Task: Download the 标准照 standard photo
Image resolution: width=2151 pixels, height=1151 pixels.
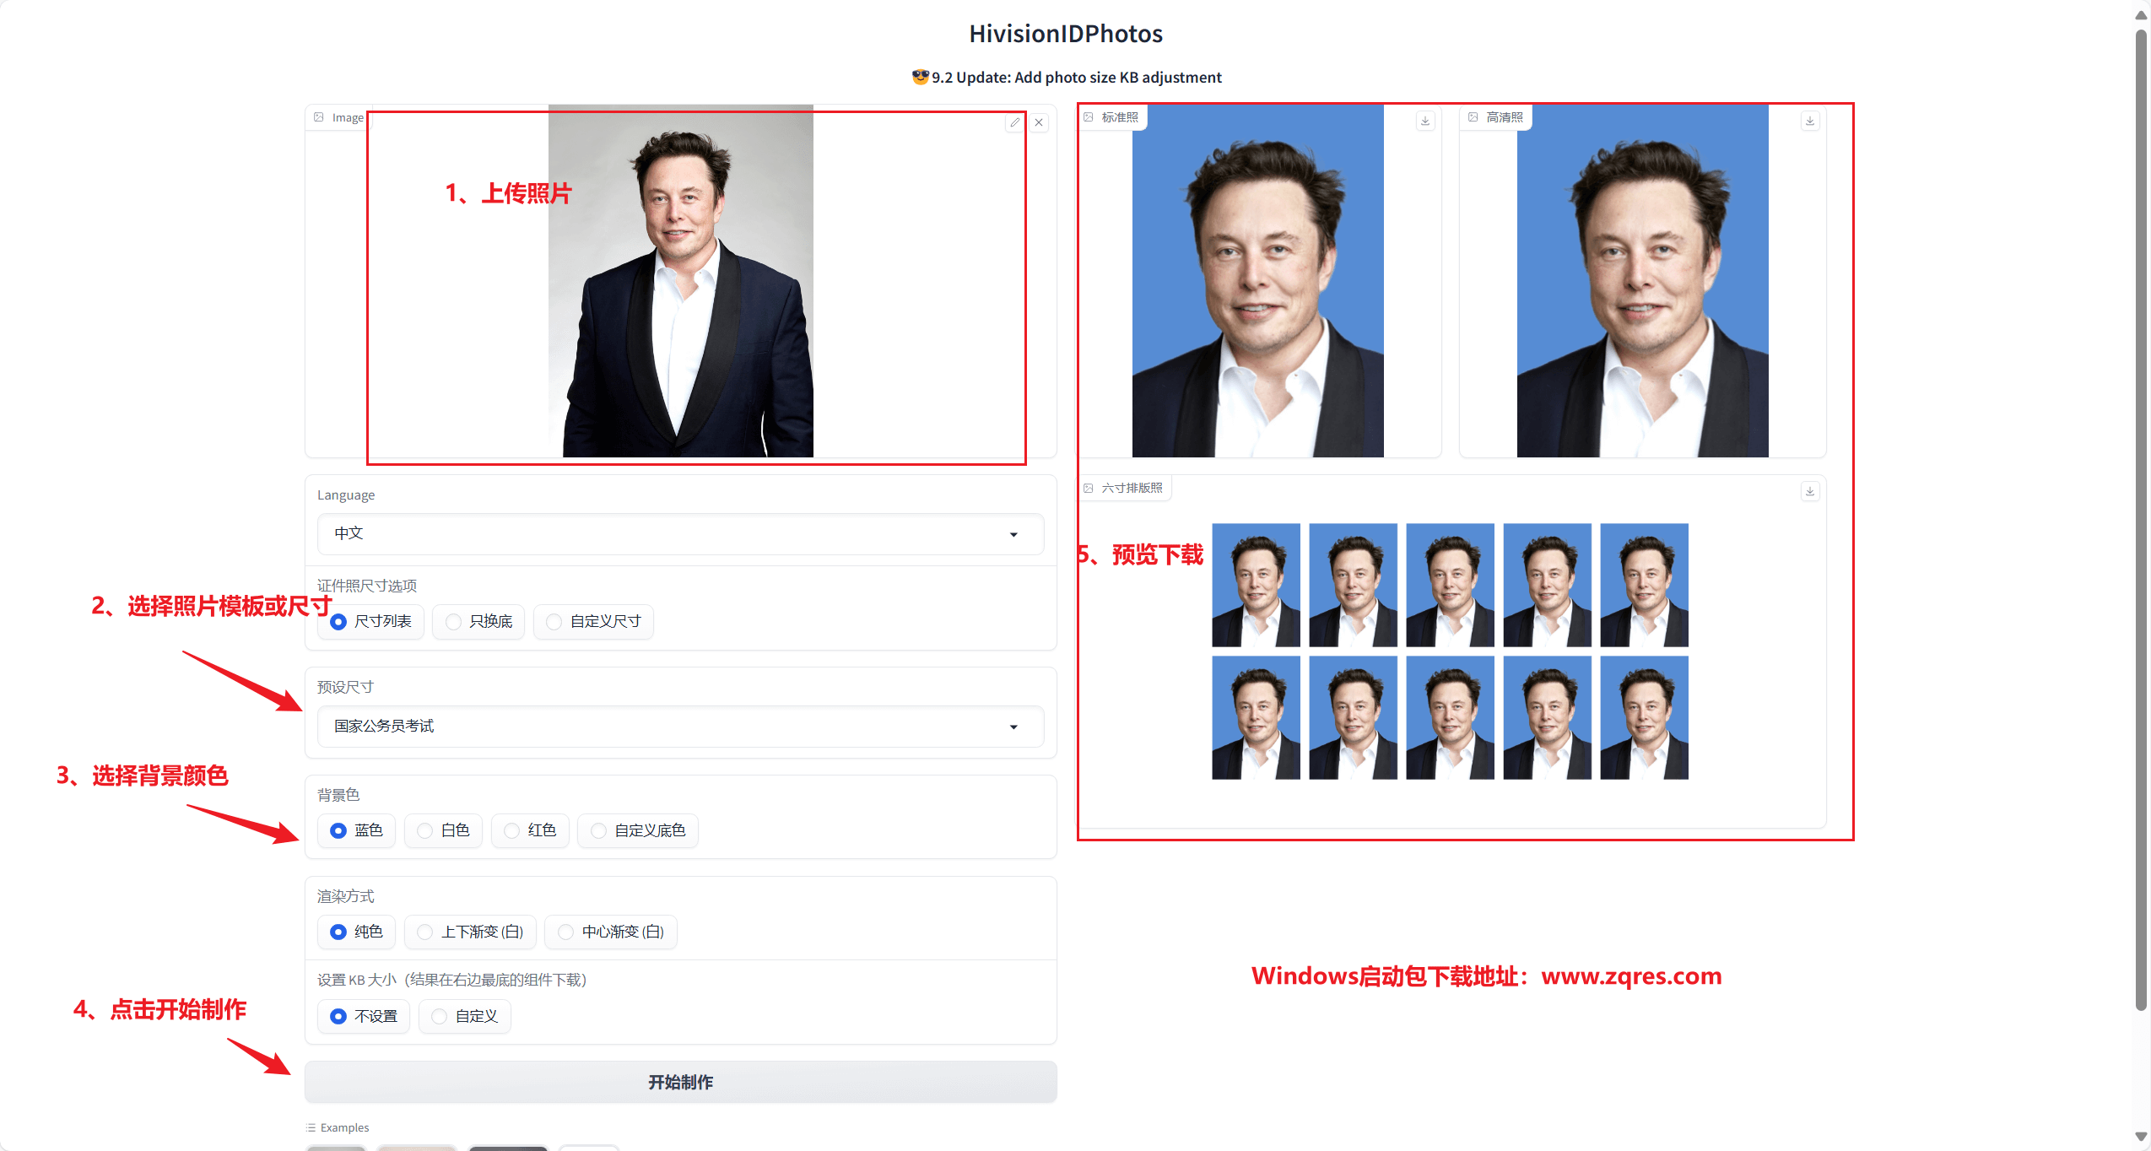Action: tap(1425, 121)
